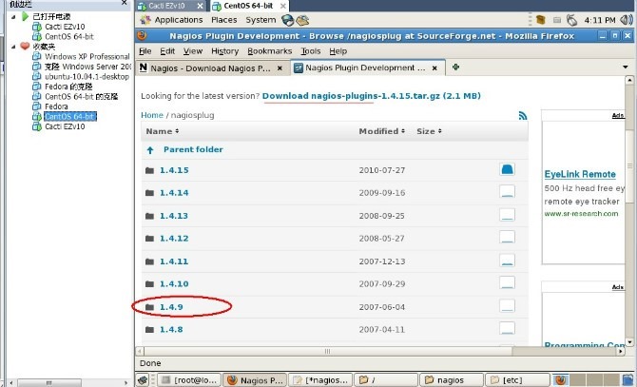Click Home breadcrumb link
The image size is (637, 387).
coord(152,115)
